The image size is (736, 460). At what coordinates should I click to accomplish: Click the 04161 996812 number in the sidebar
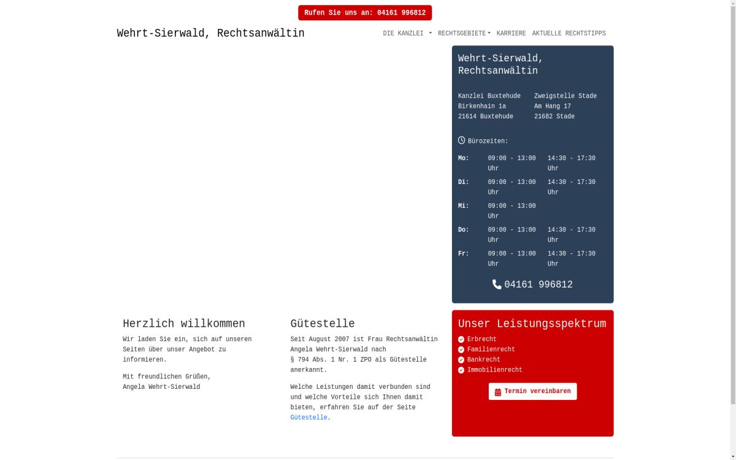(538, 284)
